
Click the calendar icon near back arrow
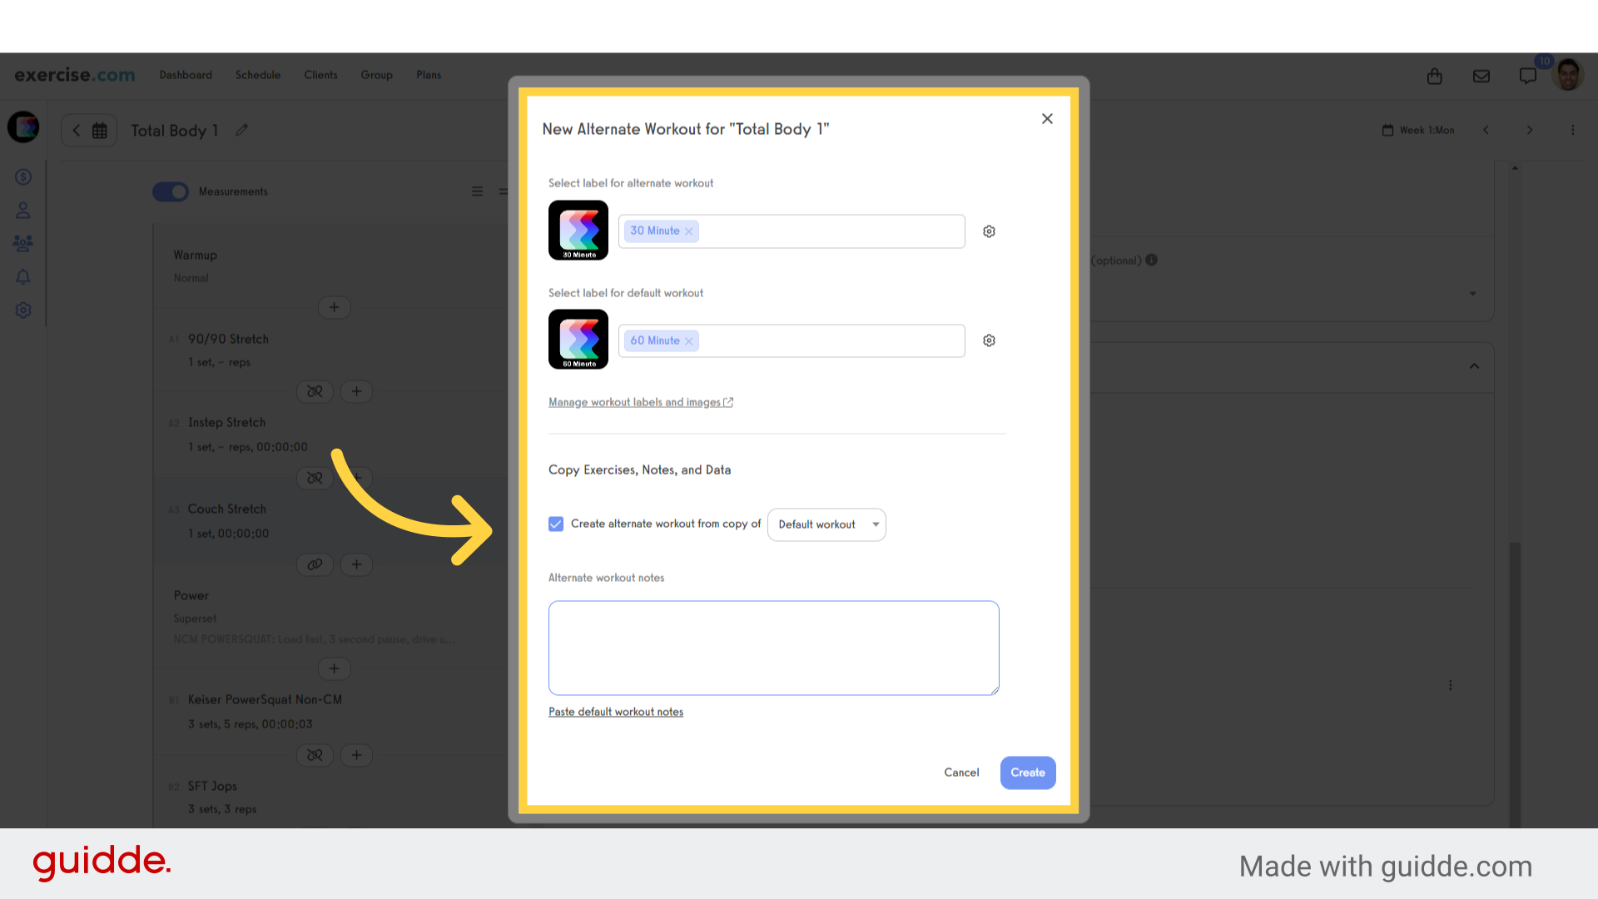(100, 131)
